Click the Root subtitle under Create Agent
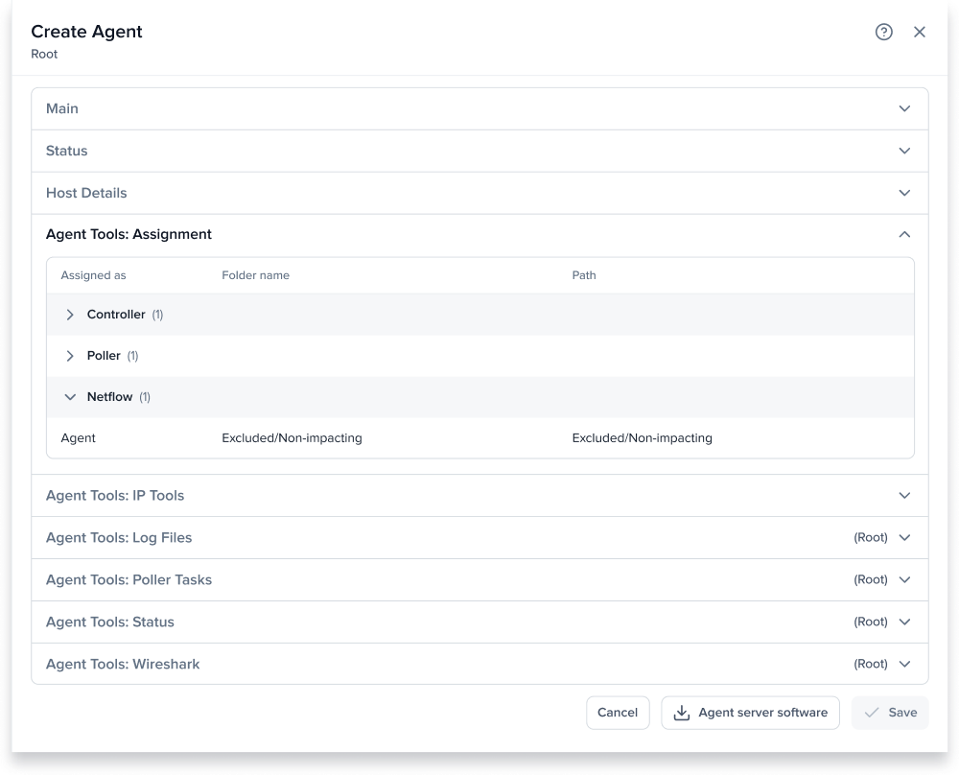959x775 pixels. 44,55
